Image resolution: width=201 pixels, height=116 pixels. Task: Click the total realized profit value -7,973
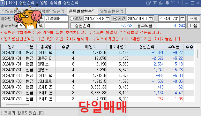(x=114, y=26)
